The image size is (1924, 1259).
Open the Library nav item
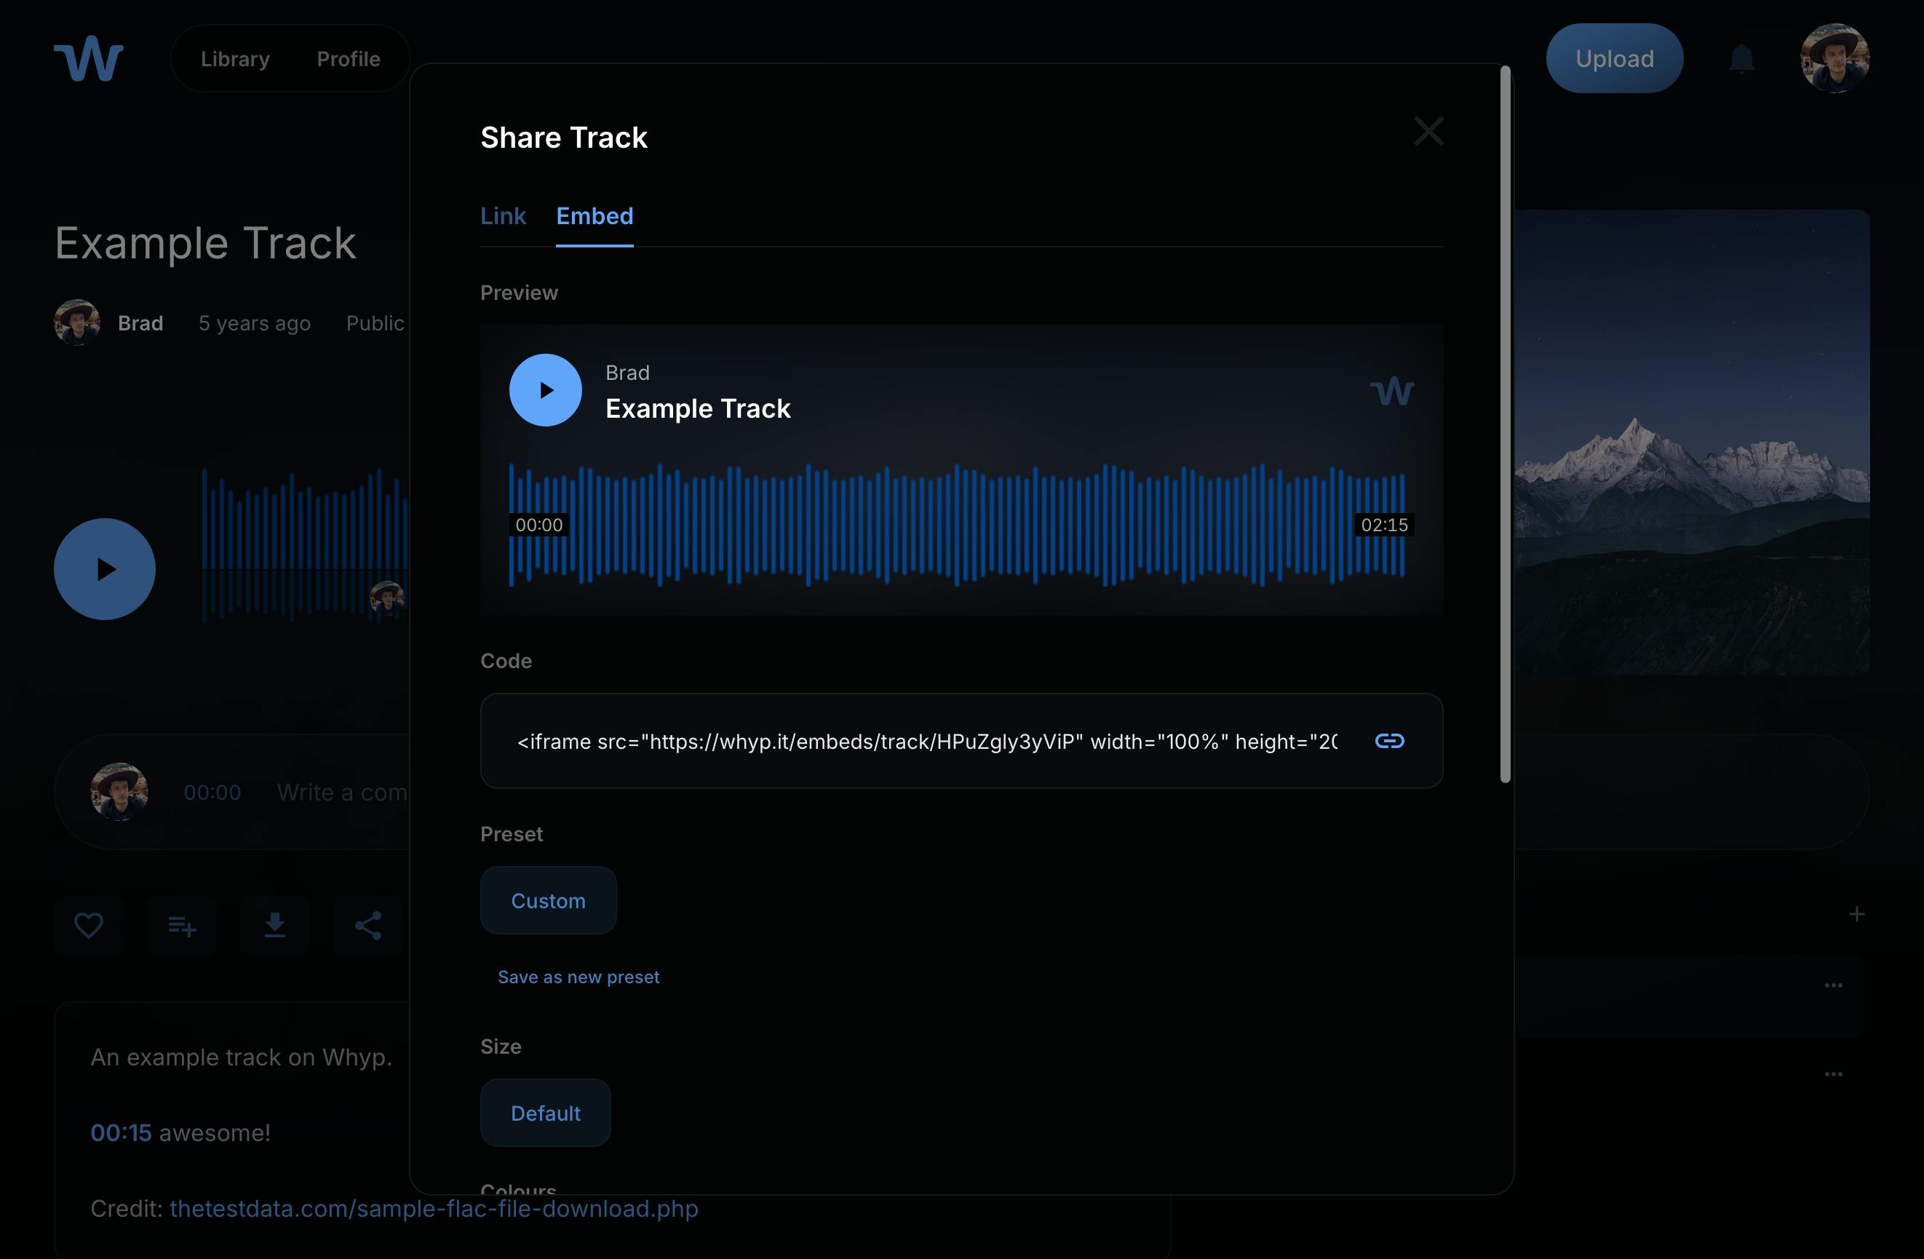tap(235, 59)
